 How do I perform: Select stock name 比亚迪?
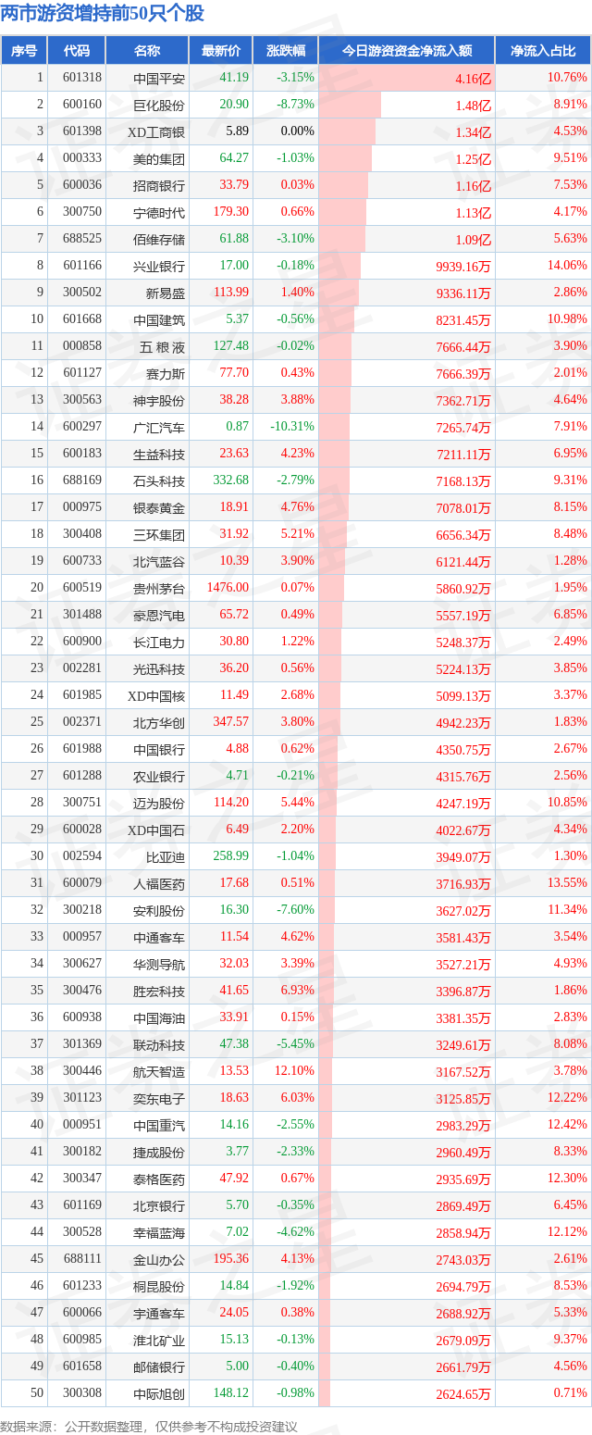[166, 857]
